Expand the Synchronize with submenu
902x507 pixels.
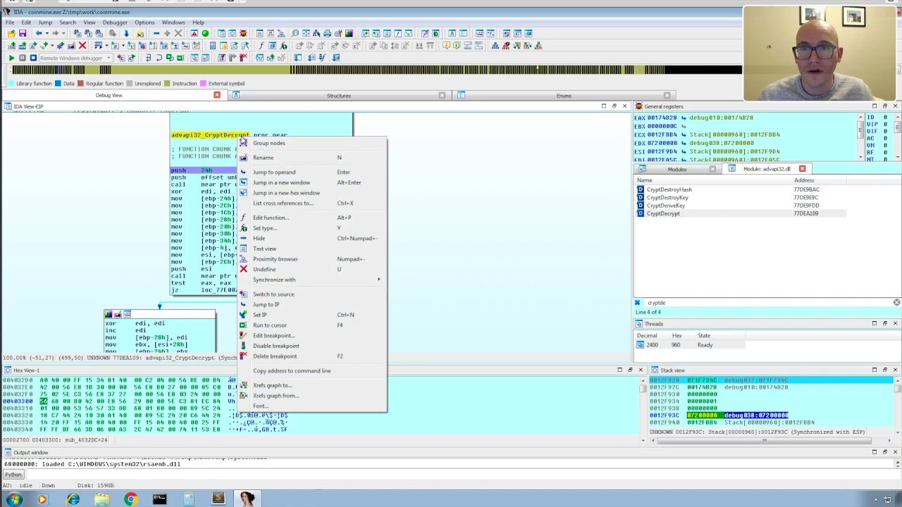(x=312, y=280)
